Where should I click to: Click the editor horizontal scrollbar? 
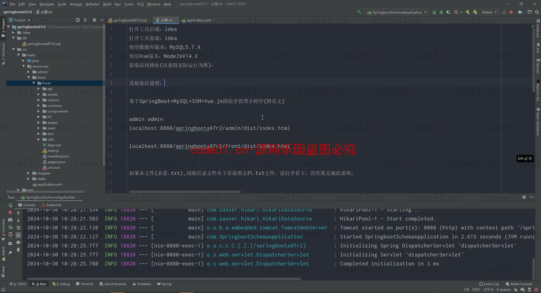coord(185,192)
